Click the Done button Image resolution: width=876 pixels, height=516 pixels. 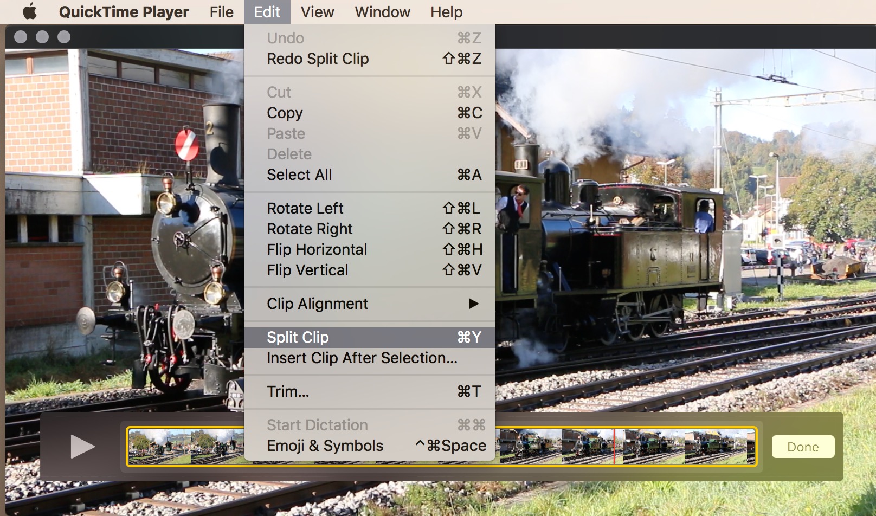point(803,447)
